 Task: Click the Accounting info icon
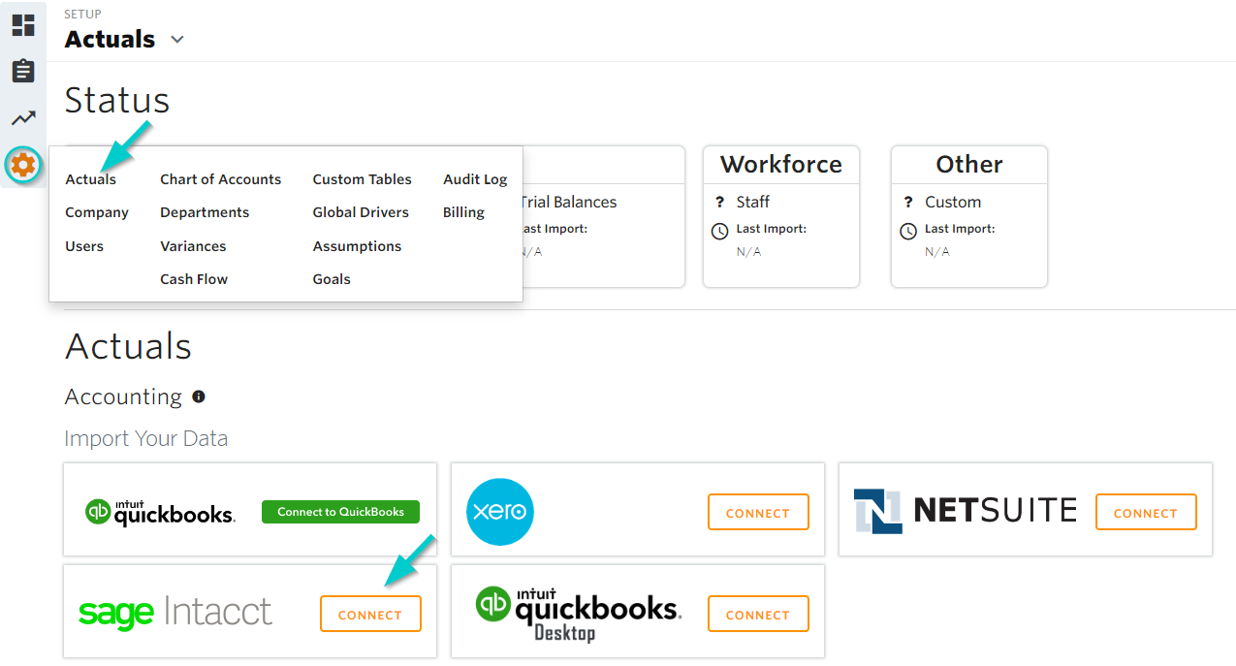tap(199, 396)
